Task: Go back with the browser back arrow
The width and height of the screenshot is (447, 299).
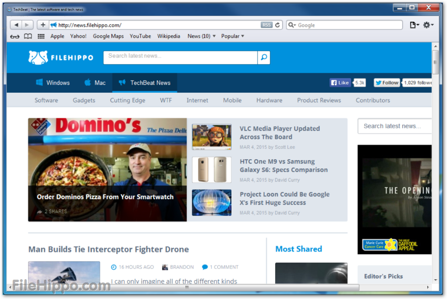Action: click(16, 25)
